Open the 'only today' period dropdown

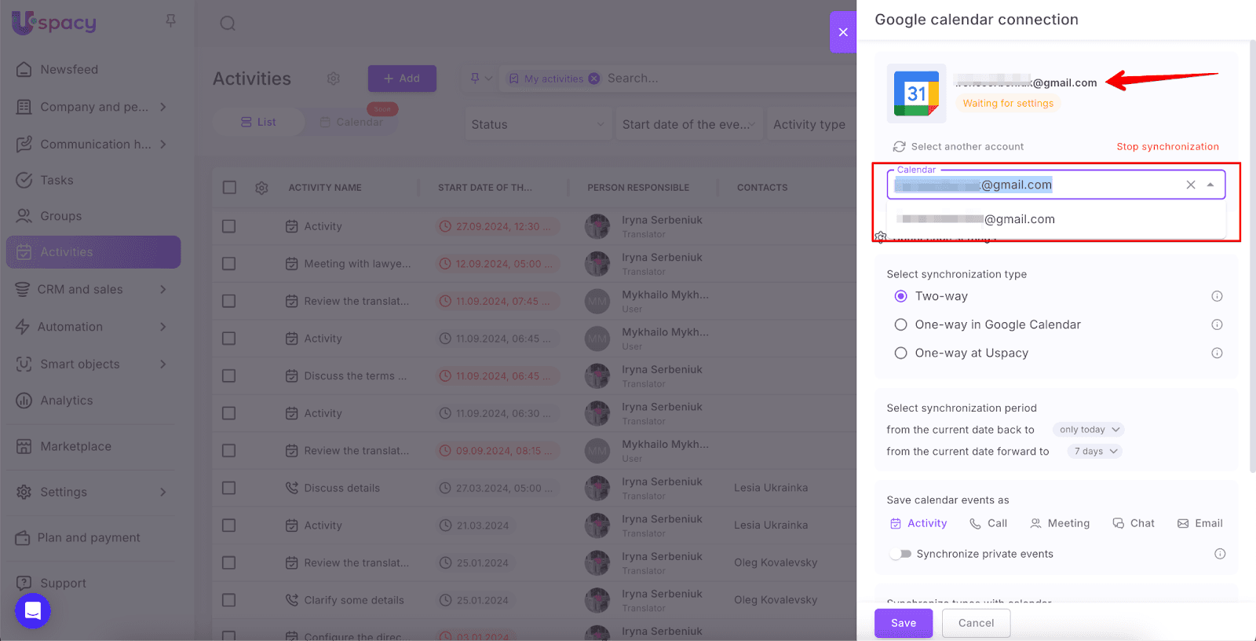pos(1089,430)
